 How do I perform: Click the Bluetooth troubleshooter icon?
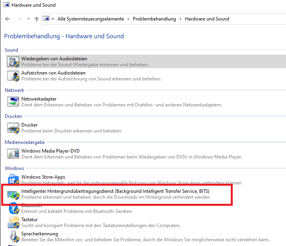click(14, 208)
